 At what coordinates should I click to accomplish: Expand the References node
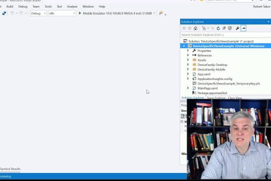[x=188, y=55]
